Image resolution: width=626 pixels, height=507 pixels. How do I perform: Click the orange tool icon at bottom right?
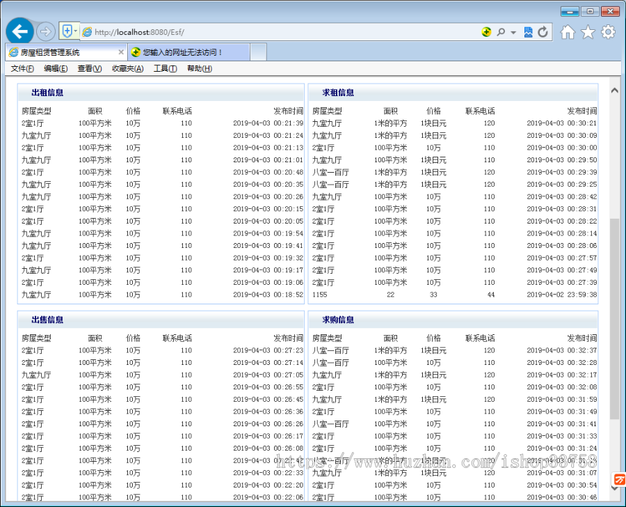[x=618, y=478]
